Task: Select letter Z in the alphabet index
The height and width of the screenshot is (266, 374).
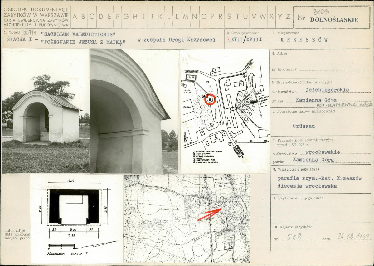Action: 288,17
